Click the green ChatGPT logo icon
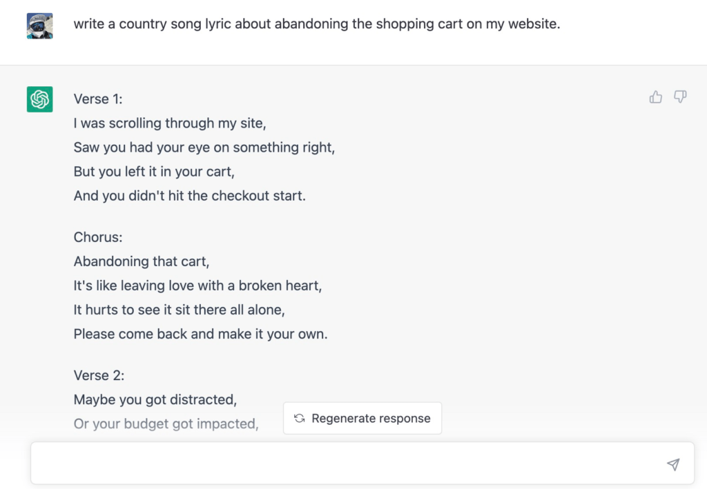This screenshot has width=707, height=489. point(40,99)
